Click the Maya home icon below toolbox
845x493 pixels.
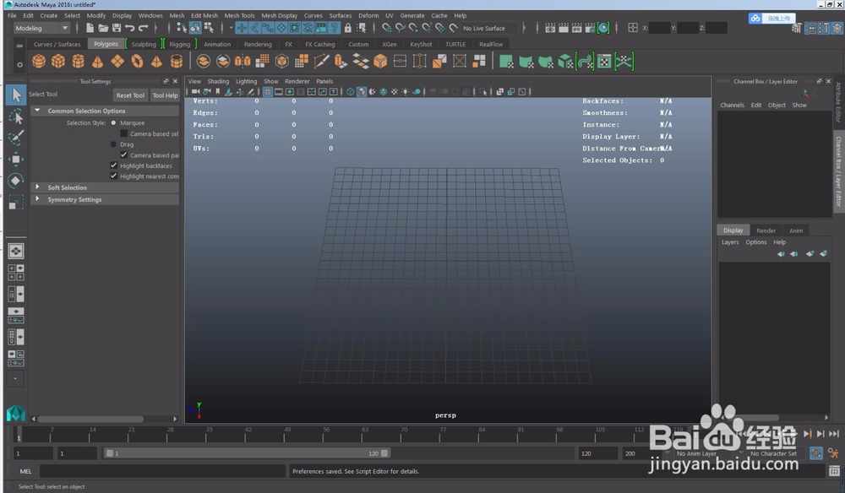[x=15, y=413]
